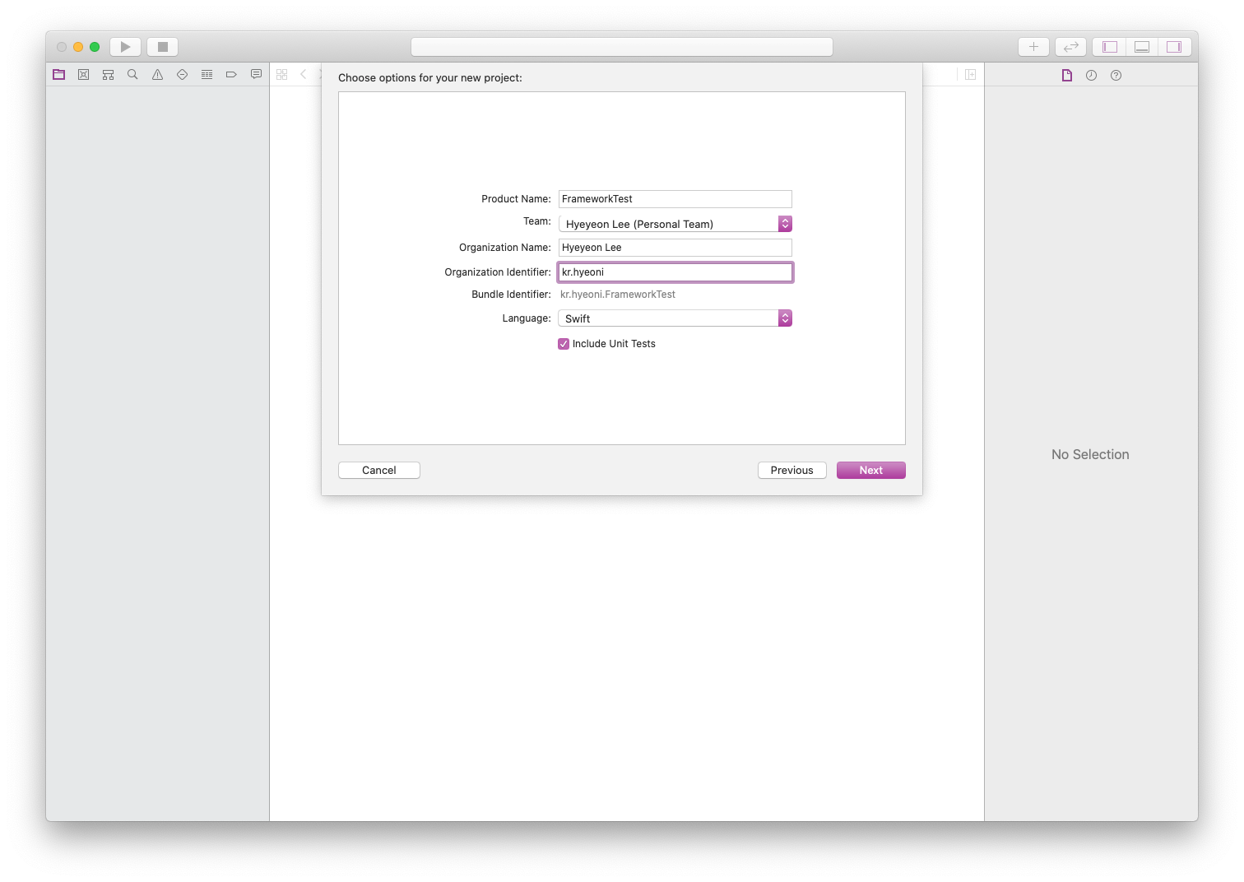Click the Product Name field
Viewport: 1244px width, 882px height.
tap(675, 199)
